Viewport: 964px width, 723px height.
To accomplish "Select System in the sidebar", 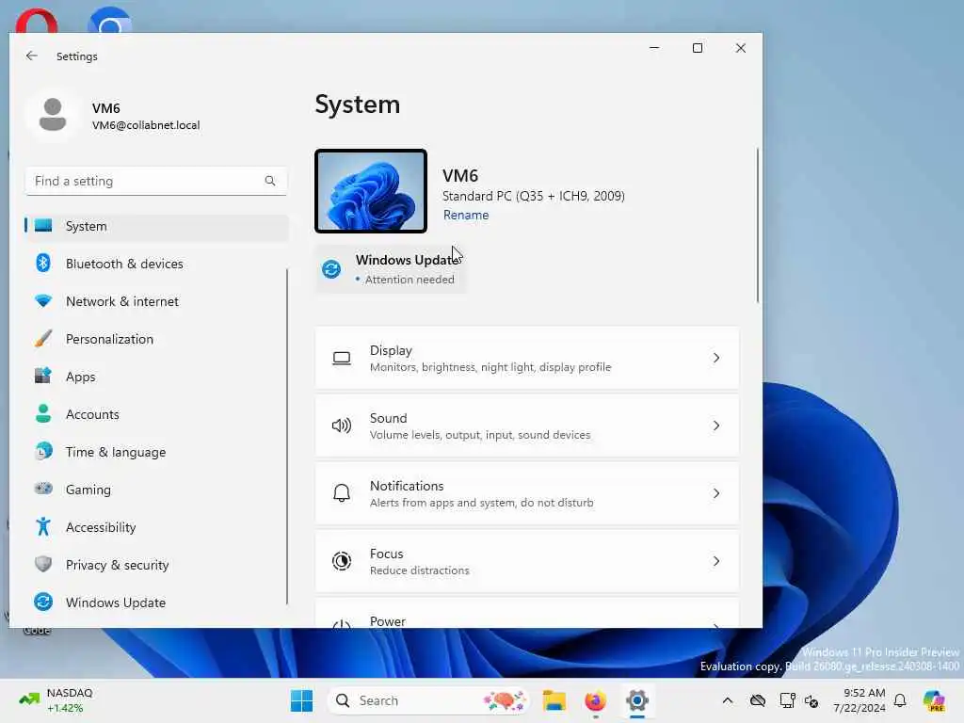I will 156,226.
